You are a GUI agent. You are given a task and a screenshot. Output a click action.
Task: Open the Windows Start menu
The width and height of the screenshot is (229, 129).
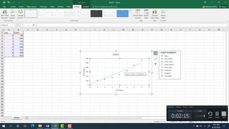(x=3, y=126)
